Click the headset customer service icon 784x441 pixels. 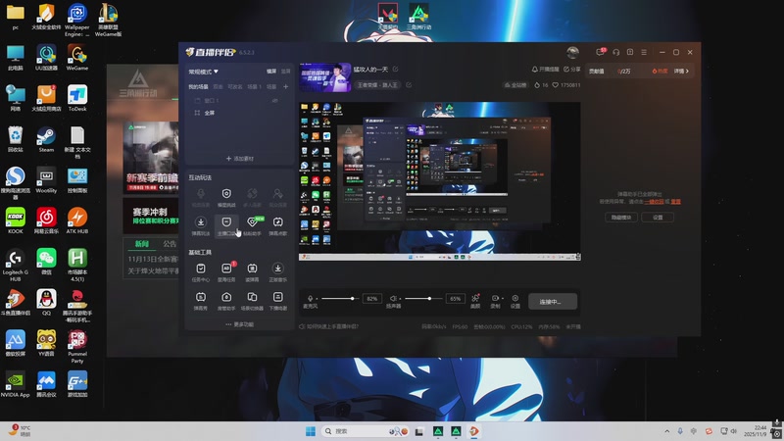(616, 52)
